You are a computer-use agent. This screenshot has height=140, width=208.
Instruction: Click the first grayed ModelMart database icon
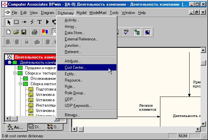pos(8,42)
